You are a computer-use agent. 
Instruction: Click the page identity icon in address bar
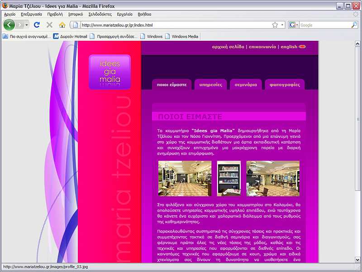[x=76, y=25]
